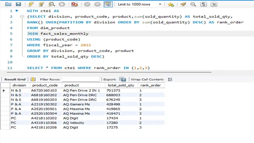Select cell AQ Gamers Ms
This screenshot has width=254, height=143.
[77, 104]
